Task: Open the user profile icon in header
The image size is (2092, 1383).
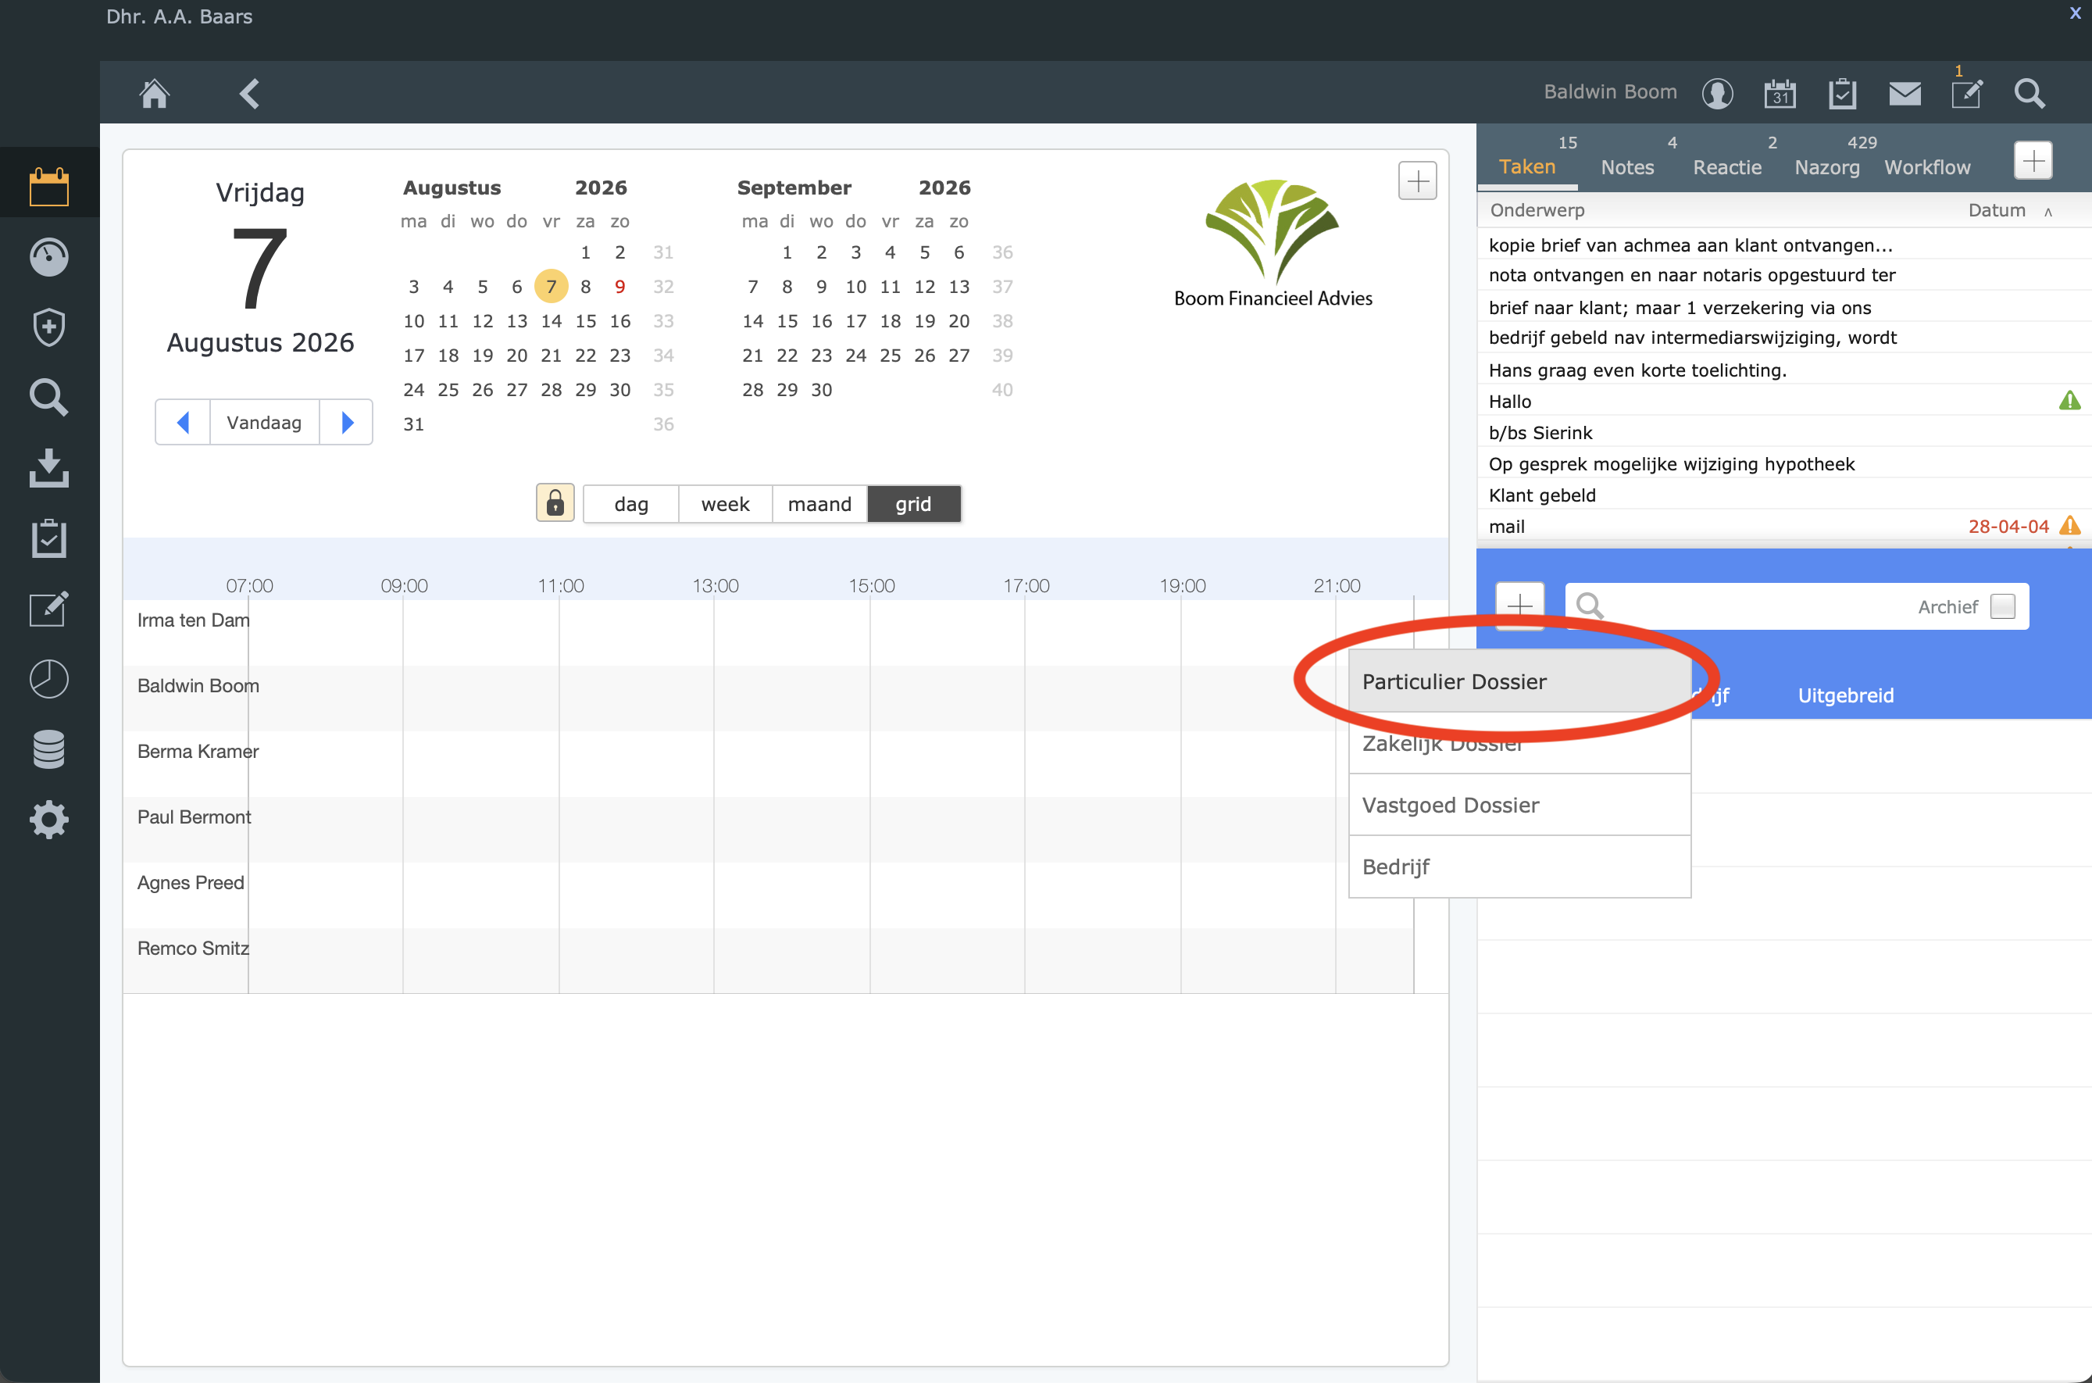Action: click(1717, 93)
